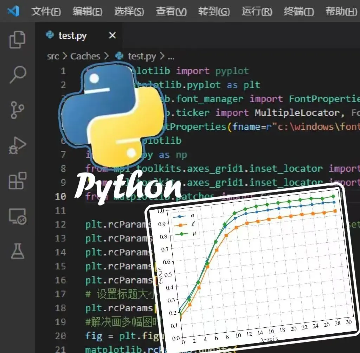Open the Search view icon

[x=18, y=75]
